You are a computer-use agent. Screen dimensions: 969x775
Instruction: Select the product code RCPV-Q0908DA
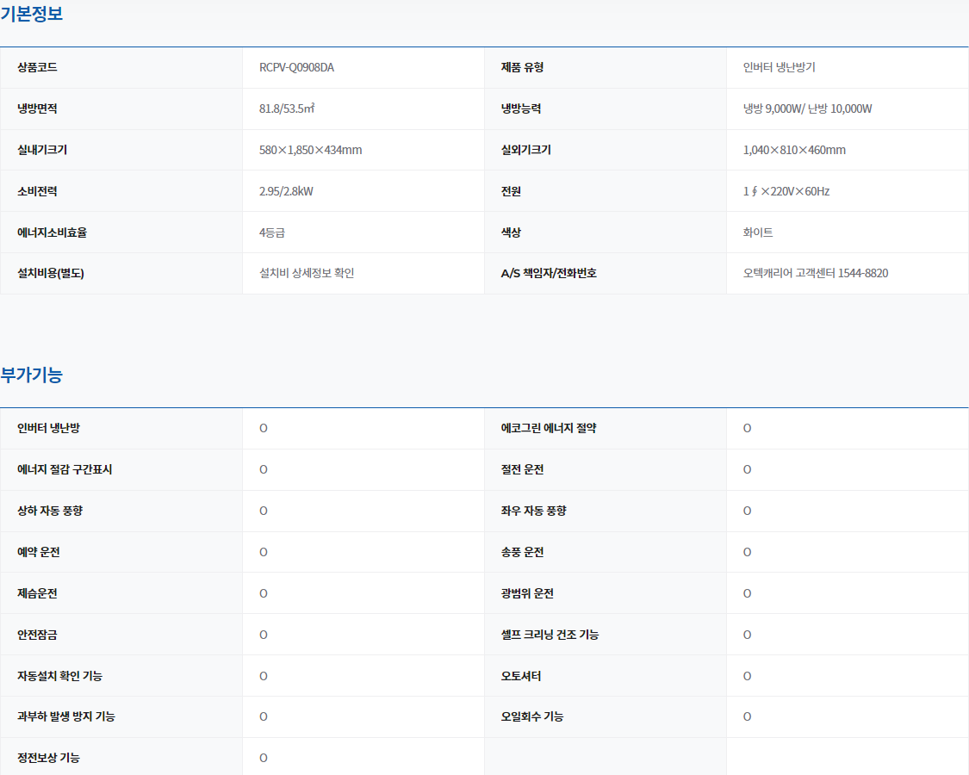[x=296, y=67]
